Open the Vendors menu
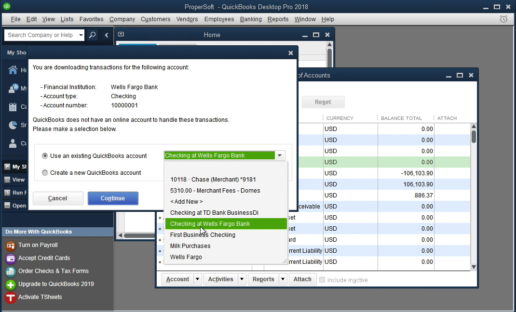This screenshot has height=312, width=516. click(187, 19)
